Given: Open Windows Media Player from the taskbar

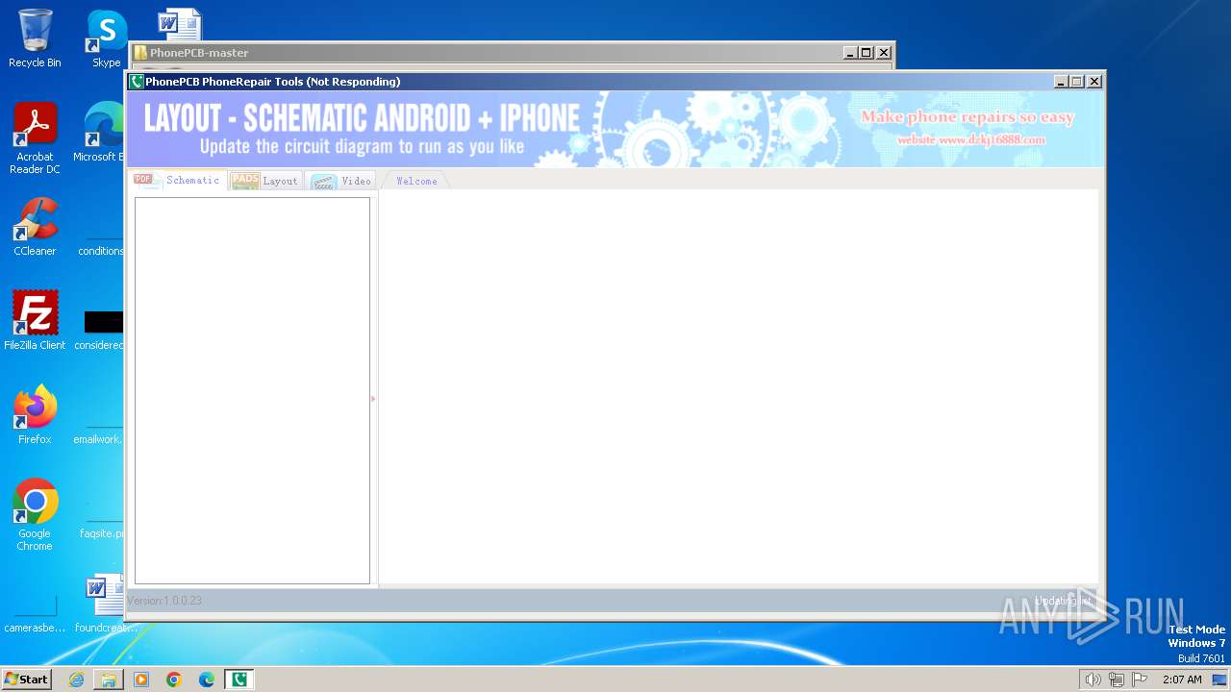Looking at the screenshot, I should (141, 680).
